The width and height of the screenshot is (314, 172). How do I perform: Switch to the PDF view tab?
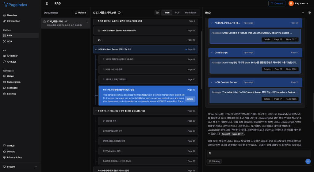click(x=177, y=13)
